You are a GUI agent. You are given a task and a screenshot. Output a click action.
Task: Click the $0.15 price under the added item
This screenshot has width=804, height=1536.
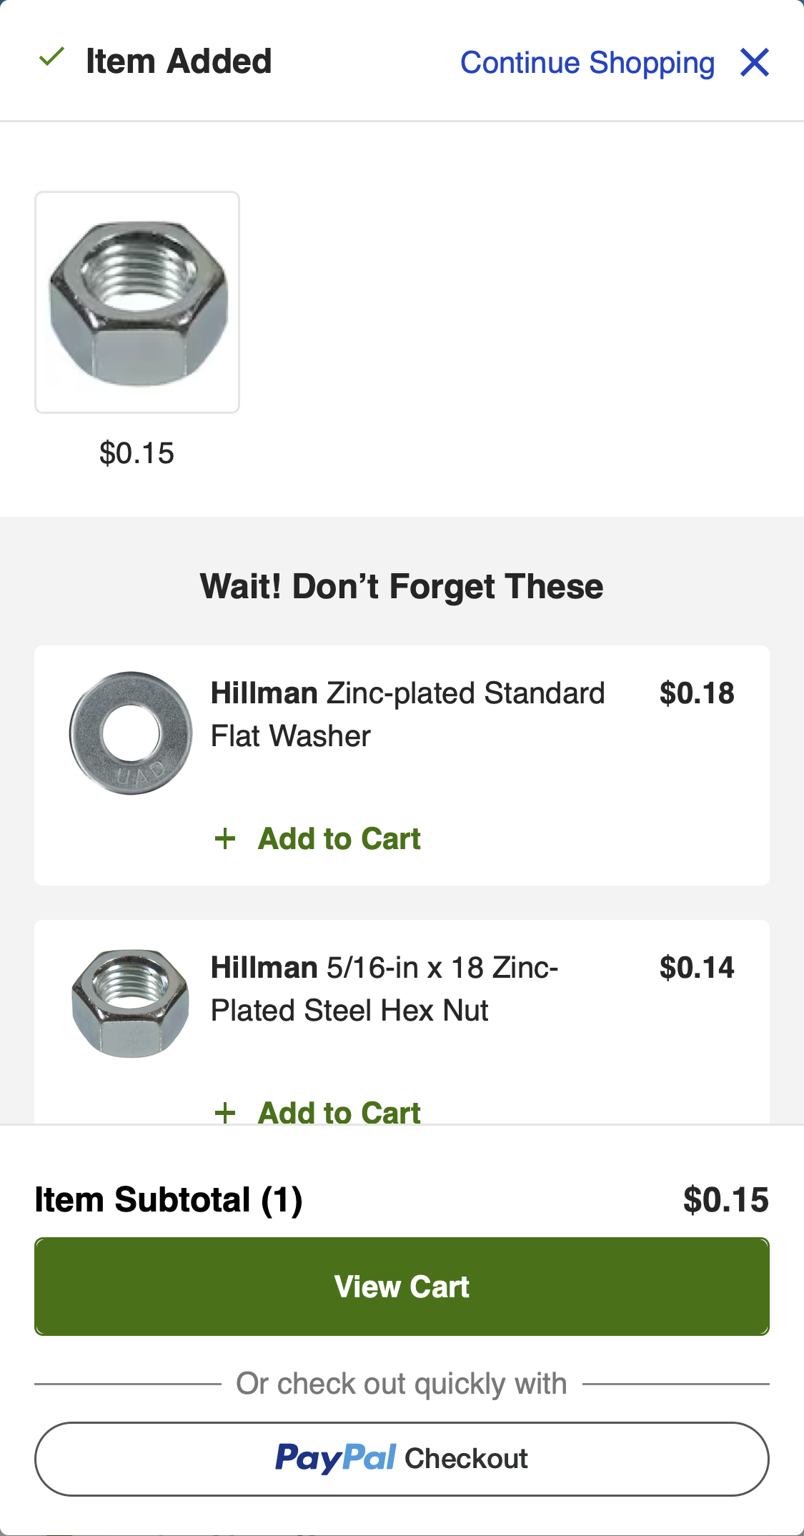coord(137,452)
